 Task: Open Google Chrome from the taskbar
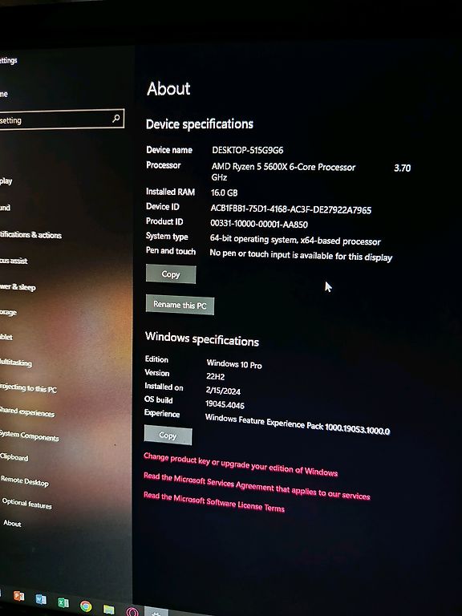pyautogui.click(x=86, y=606)
